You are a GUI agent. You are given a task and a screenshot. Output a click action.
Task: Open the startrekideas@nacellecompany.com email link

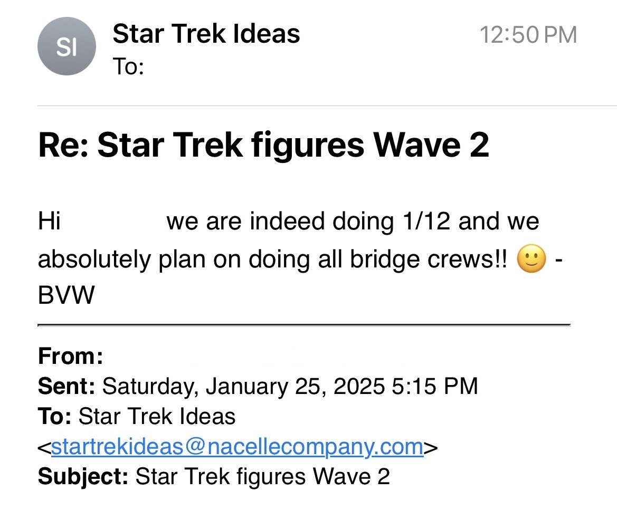[238, 446]
